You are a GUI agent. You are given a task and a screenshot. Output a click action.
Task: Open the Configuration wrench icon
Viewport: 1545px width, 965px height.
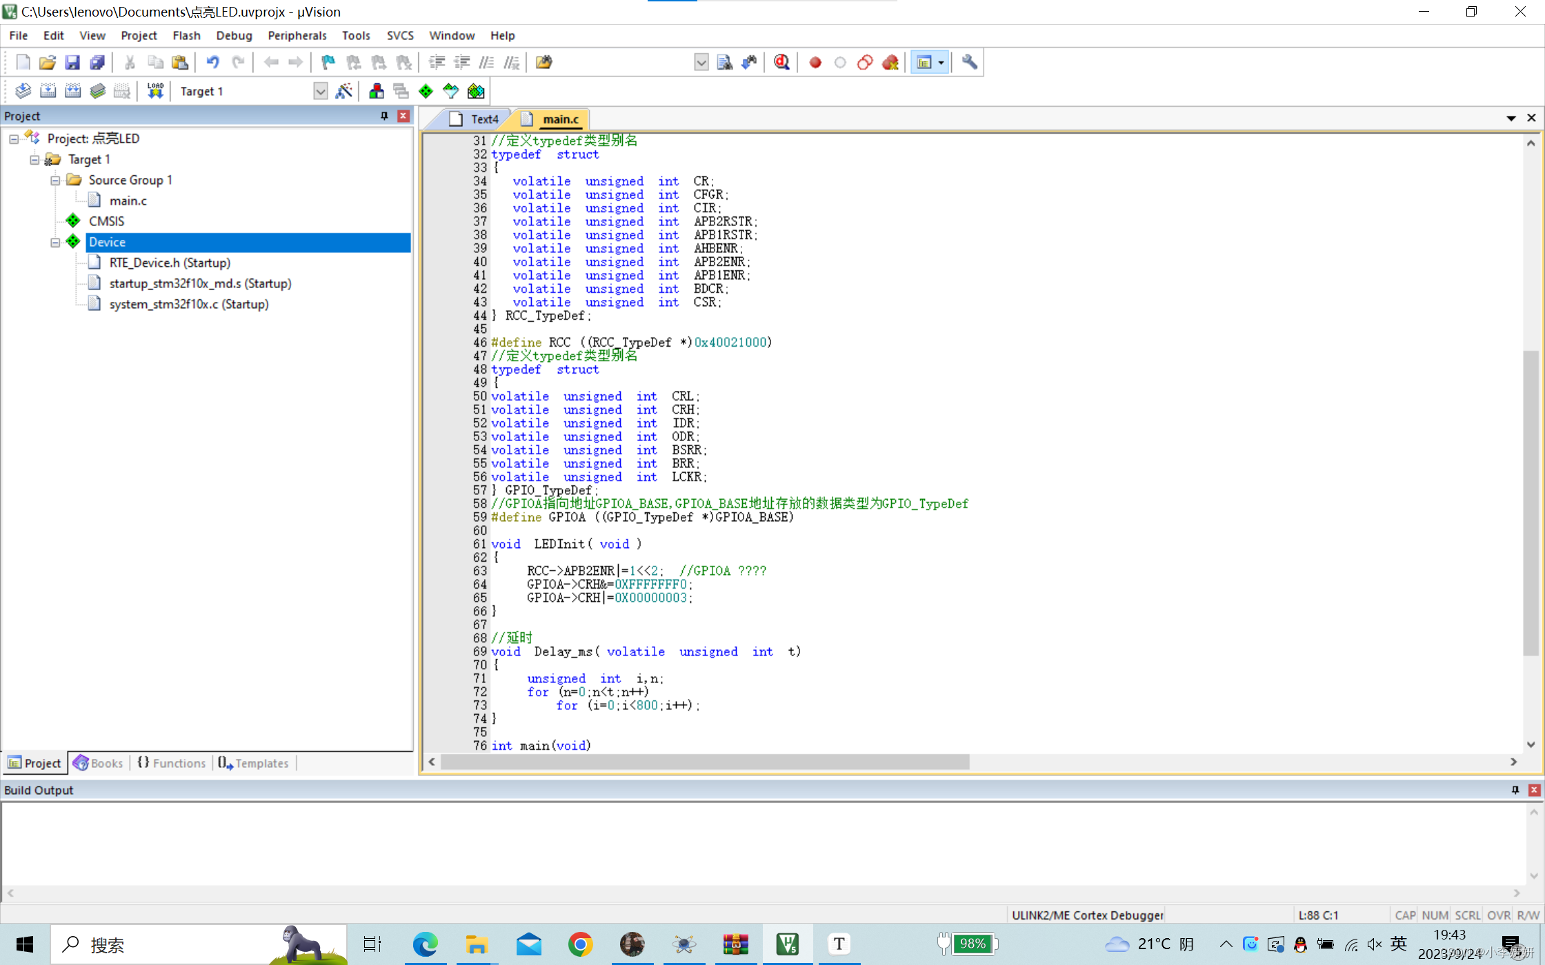[x=969, y=63]
